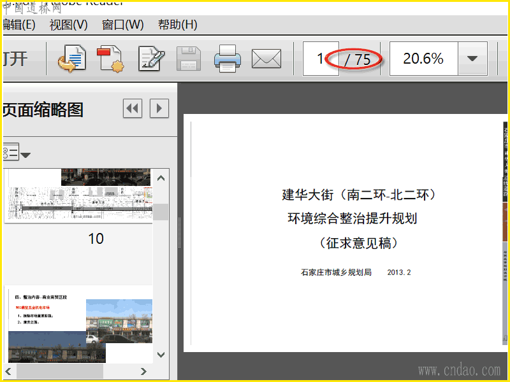Click the total page count / 75

point(358,59)
